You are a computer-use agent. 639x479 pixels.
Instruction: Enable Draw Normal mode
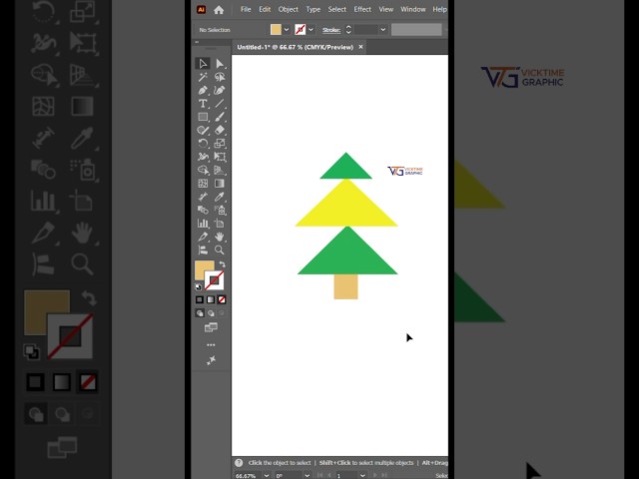coord(200,313)
